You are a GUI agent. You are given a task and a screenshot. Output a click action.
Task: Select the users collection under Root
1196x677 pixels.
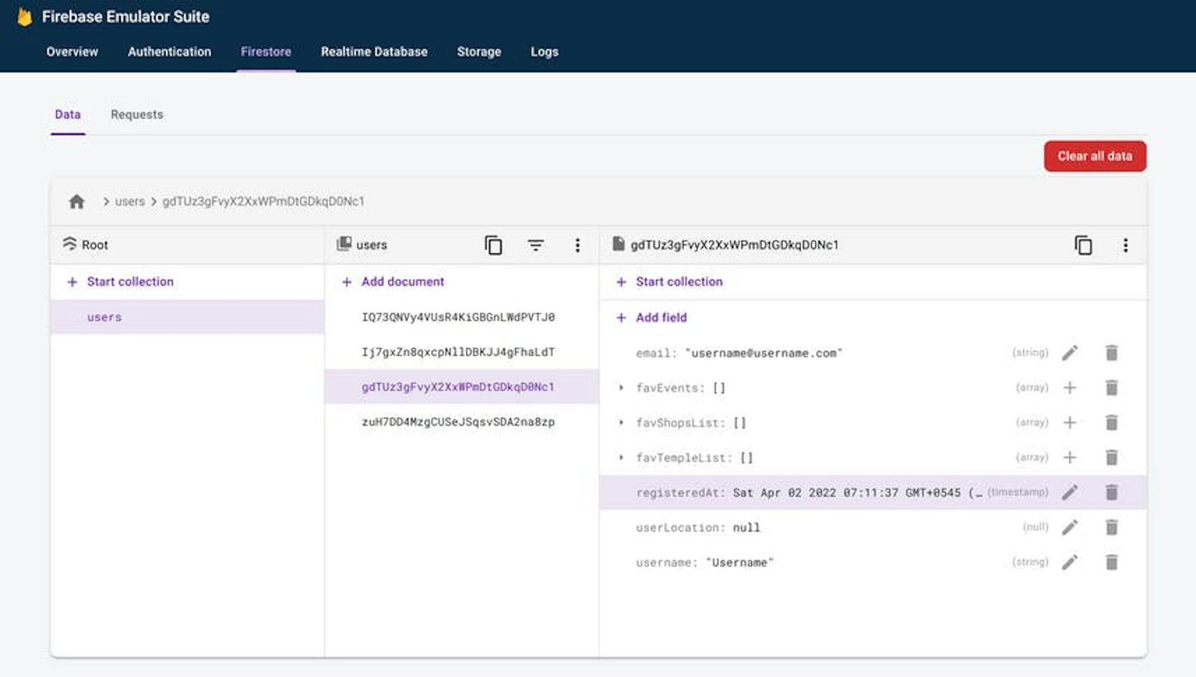coord(187,317)
